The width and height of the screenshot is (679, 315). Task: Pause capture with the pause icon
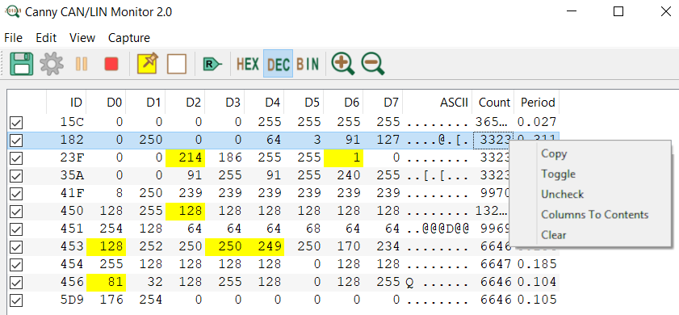pos(82,64)
